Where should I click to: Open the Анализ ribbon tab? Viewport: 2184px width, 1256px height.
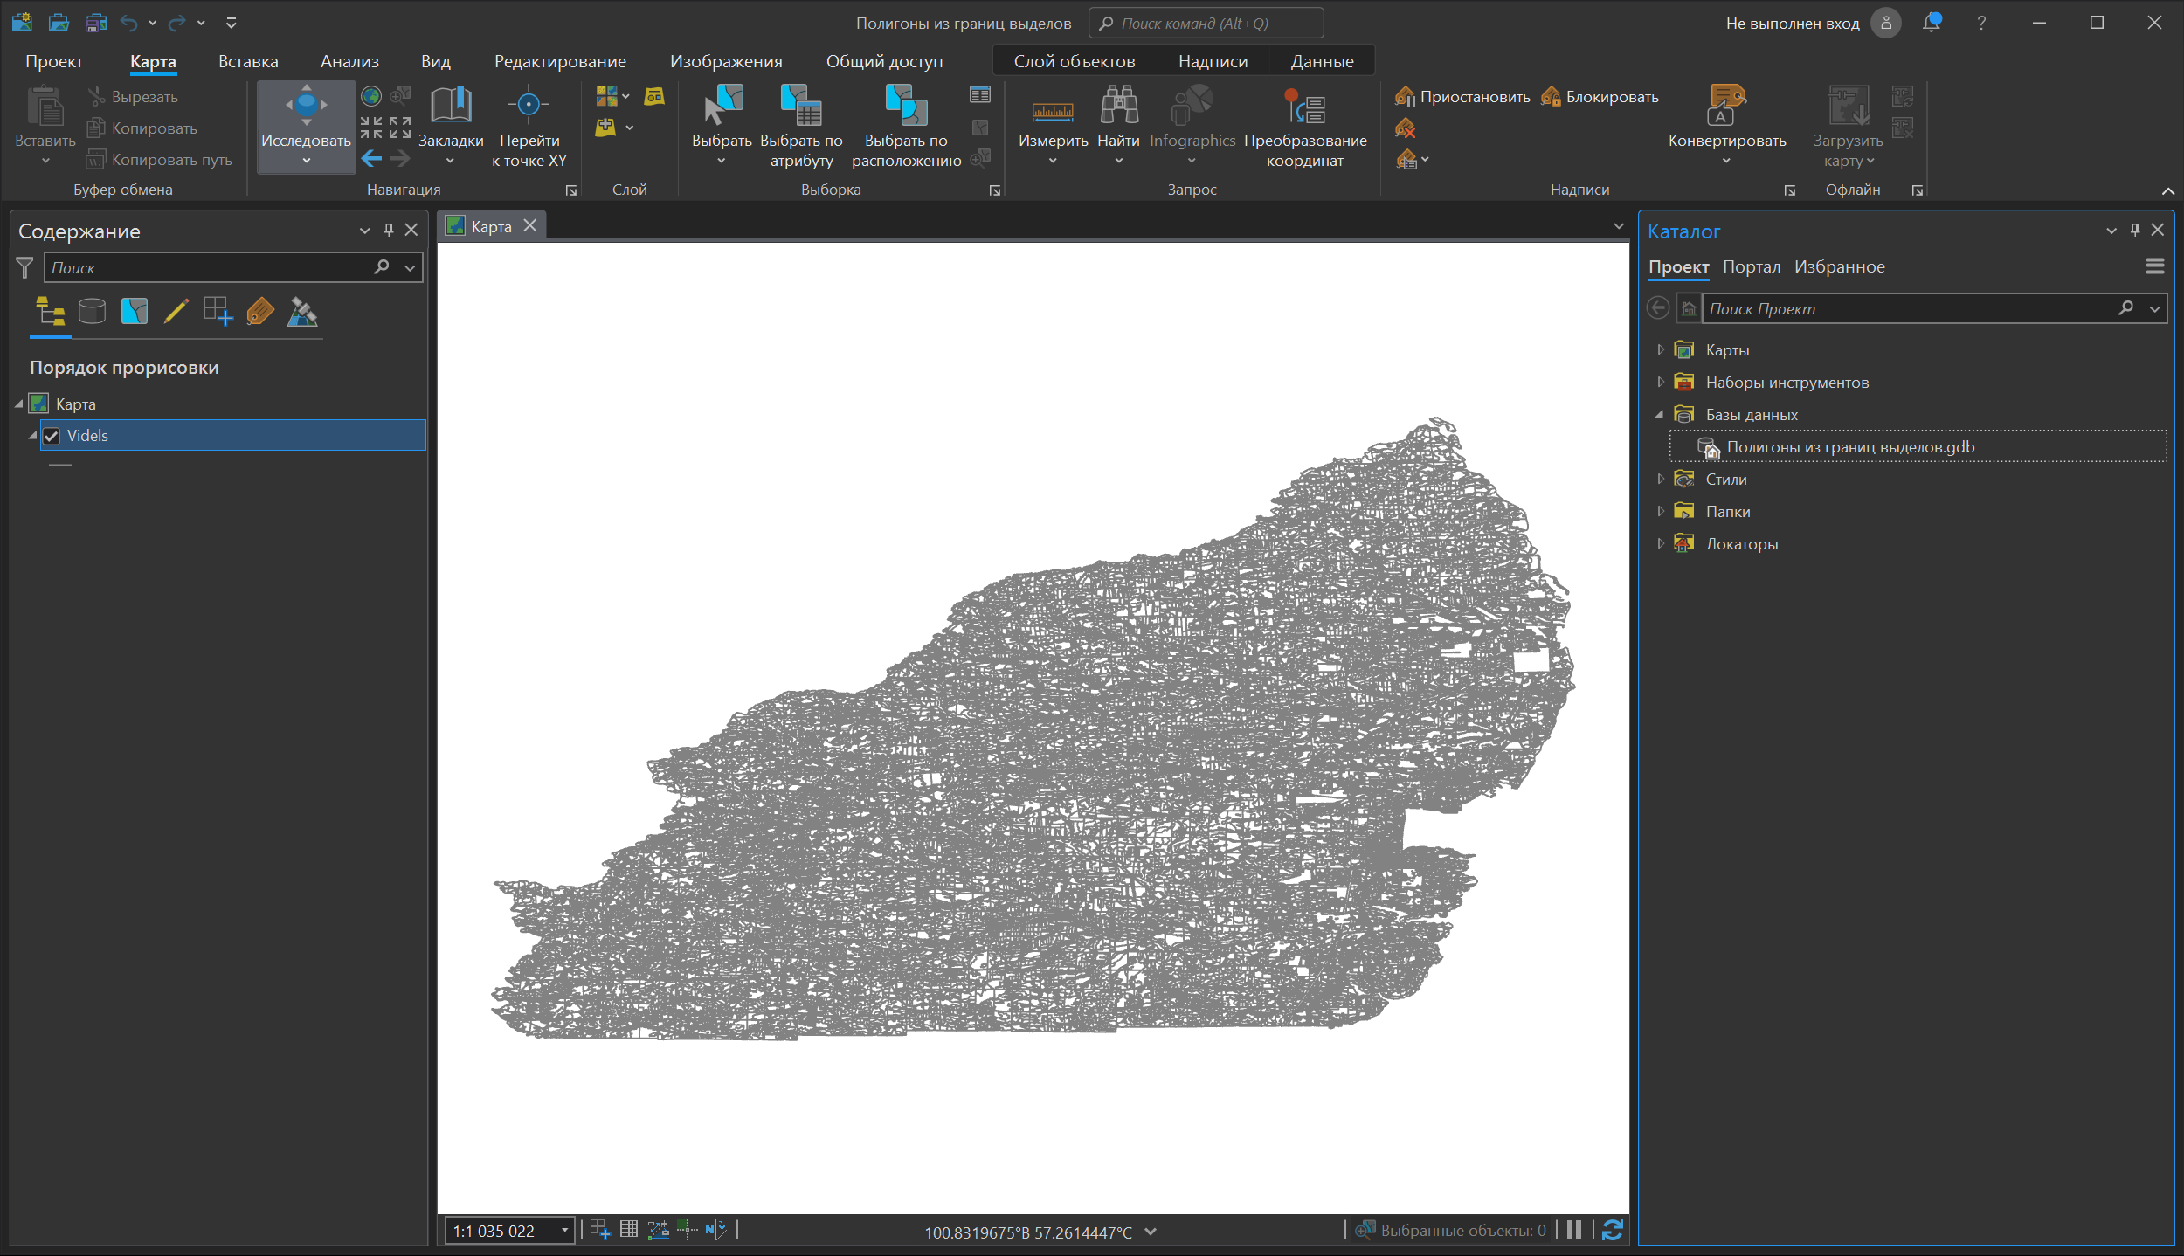(x=349, y=61)
